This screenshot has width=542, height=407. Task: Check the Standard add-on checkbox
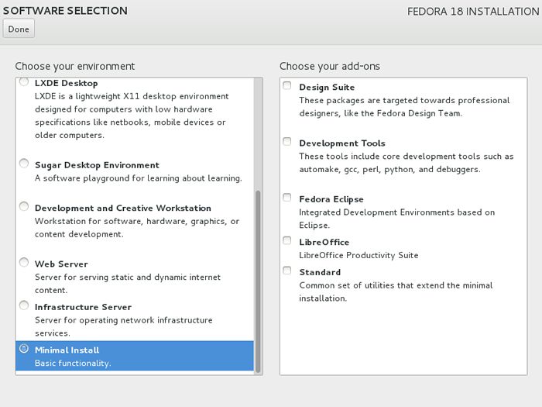click(287, 271)
